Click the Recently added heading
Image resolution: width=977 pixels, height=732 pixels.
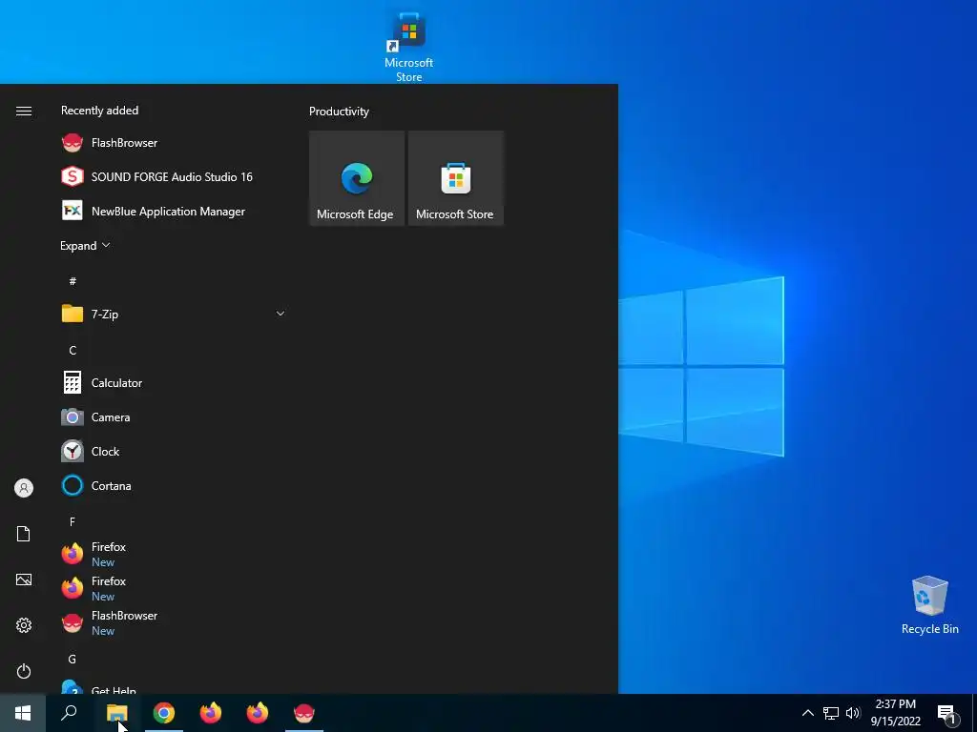point(99,111)
